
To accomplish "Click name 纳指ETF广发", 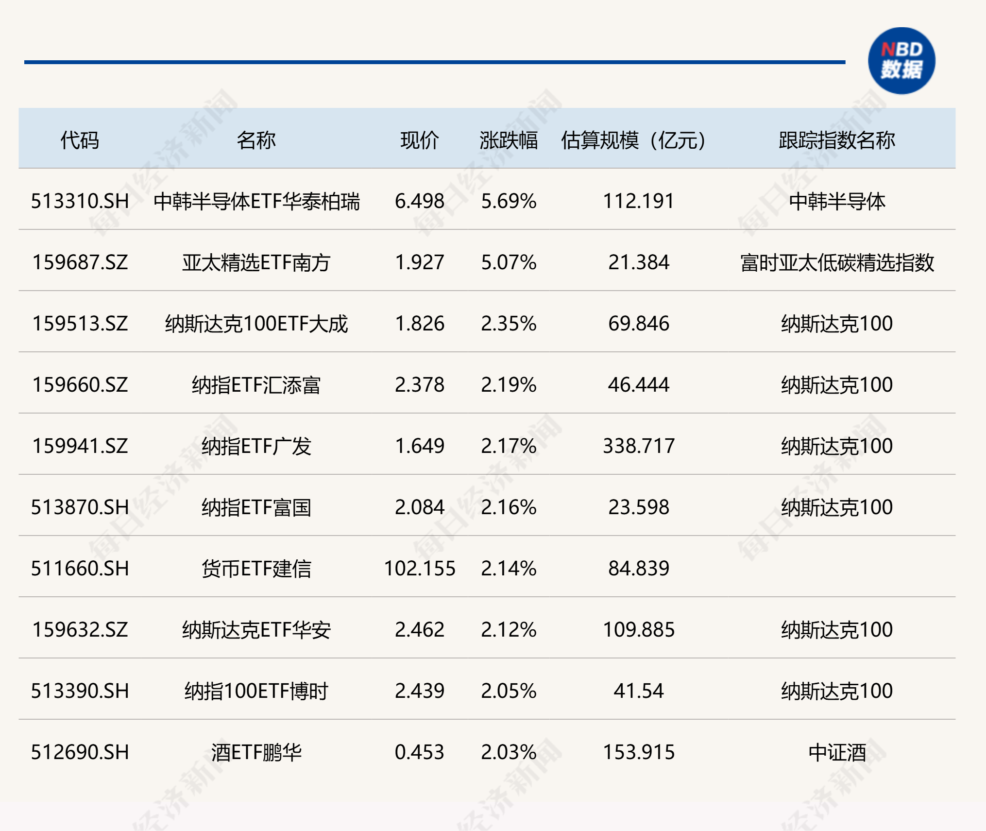I will point(256,446).
